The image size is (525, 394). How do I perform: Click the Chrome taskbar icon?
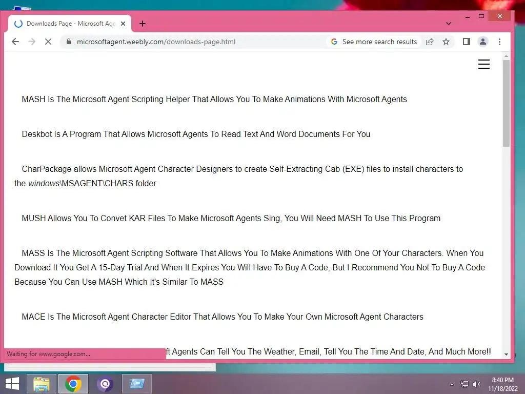point(73,384)
